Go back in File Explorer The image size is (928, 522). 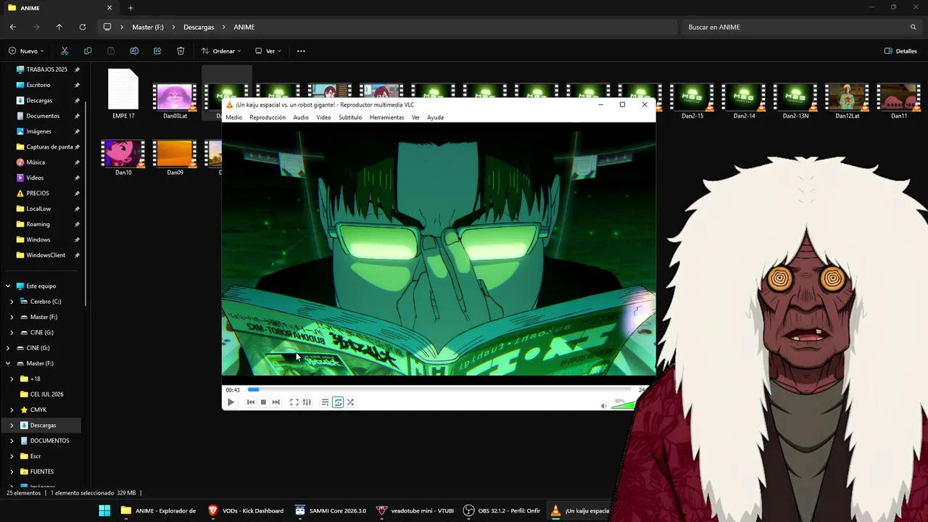[x=13, y=27]
